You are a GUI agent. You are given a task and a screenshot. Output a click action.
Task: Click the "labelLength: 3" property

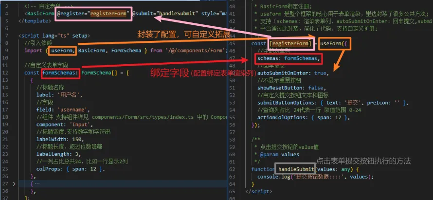click(x=58, y=155)
